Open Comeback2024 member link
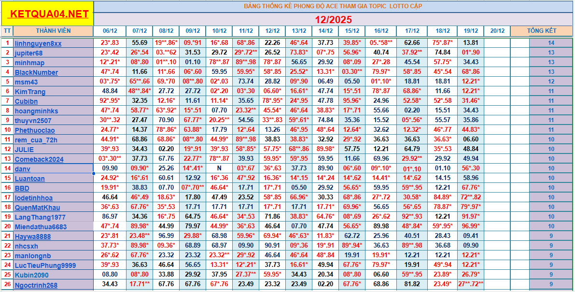The height and width of the screenshot is (292, 575). [39, 159]
